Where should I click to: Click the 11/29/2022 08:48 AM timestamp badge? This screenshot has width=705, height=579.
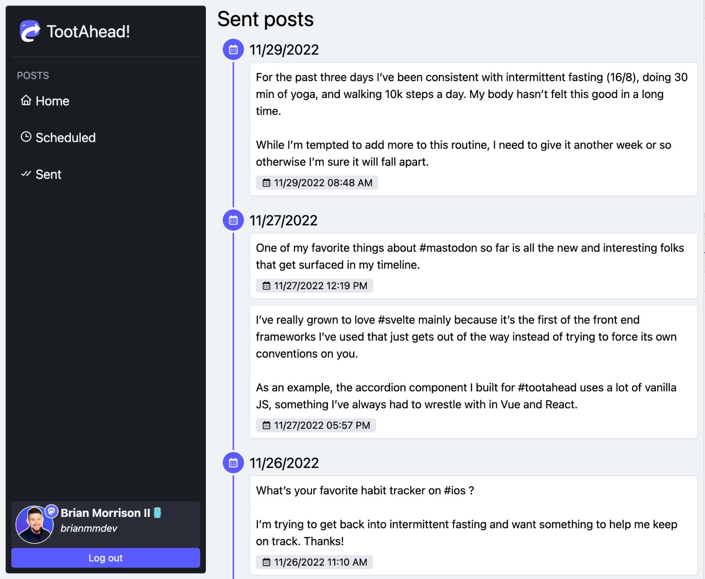coord(317,183)
